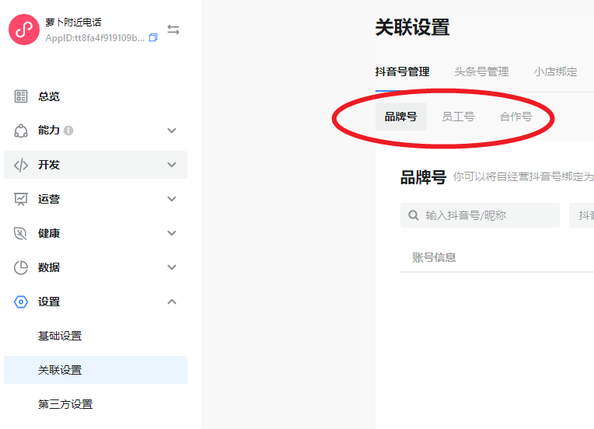Open the 能力 menu label
Viewport: 594px width, 429px height.
pyautogui.click(x=49, y=131)
